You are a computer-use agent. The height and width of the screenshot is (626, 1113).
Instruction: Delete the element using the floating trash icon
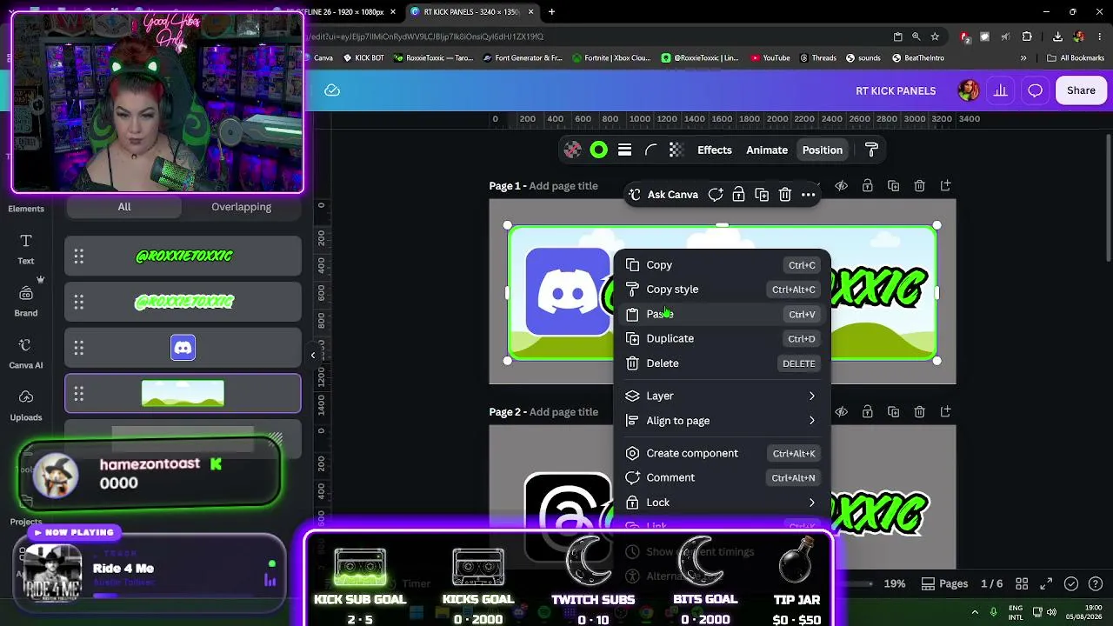coord(785,195)
